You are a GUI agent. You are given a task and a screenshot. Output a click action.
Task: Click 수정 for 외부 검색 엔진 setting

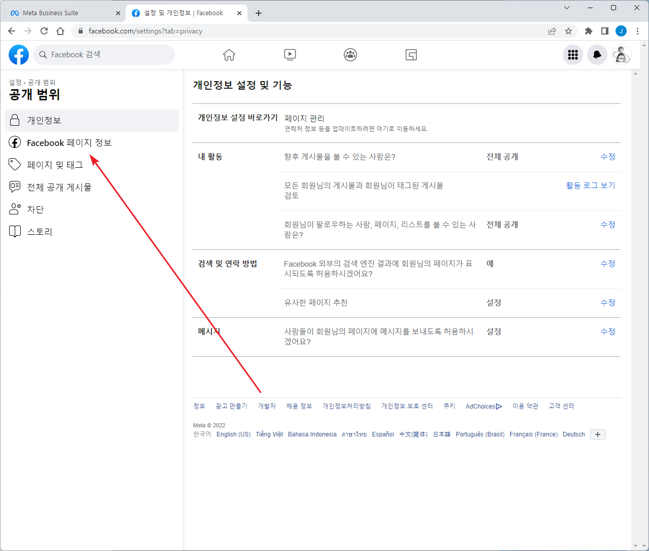point(608,264)
